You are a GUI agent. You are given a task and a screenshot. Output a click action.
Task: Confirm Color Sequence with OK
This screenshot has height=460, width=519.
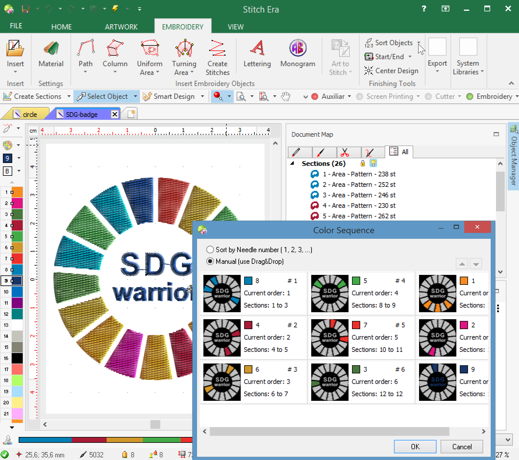[415, 447]
